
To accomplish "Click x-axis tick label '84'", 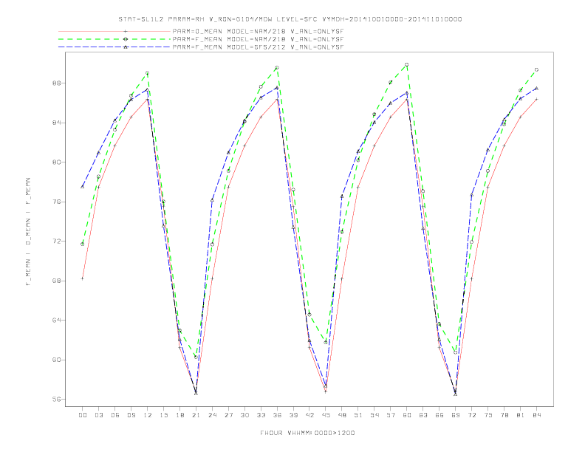I will pyautogui.click(x=537, y=415).
